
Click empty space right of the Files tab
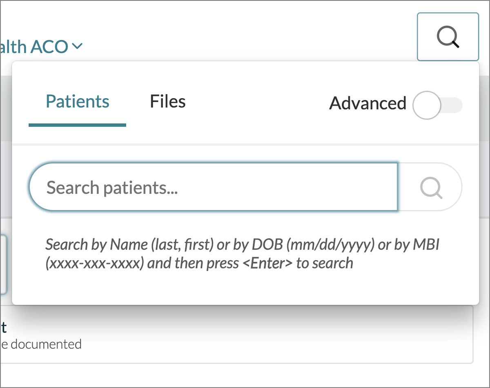click(253, 102)
